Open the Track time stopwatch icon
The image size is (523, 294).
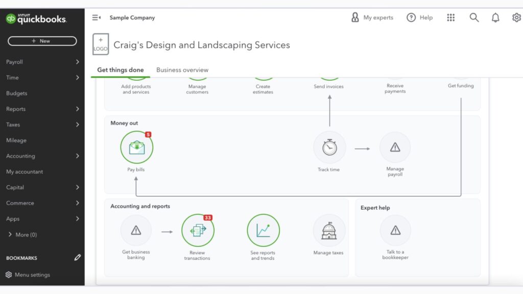pyautogui.click(x=329, y=148)
